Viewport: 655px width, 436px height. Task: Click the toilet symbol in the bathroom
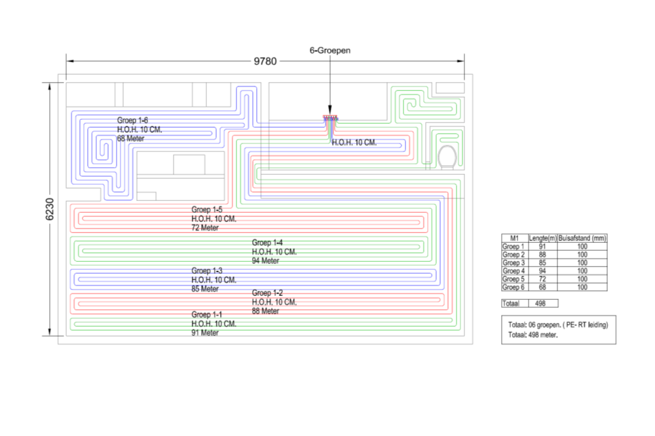click(448, 156)
